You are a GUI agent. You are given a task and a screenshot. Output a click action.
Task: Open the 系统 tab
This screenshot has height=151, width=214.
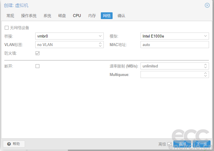click(x=47, y=16)
